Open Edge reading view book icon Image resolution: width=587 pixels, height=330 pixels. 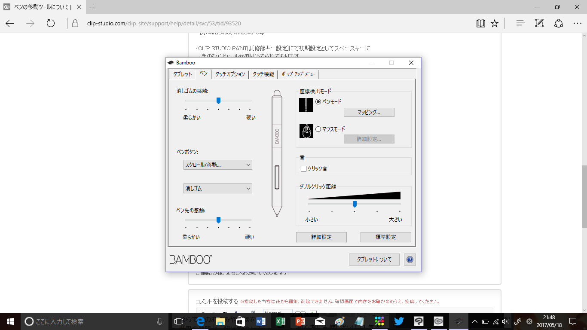481,23
